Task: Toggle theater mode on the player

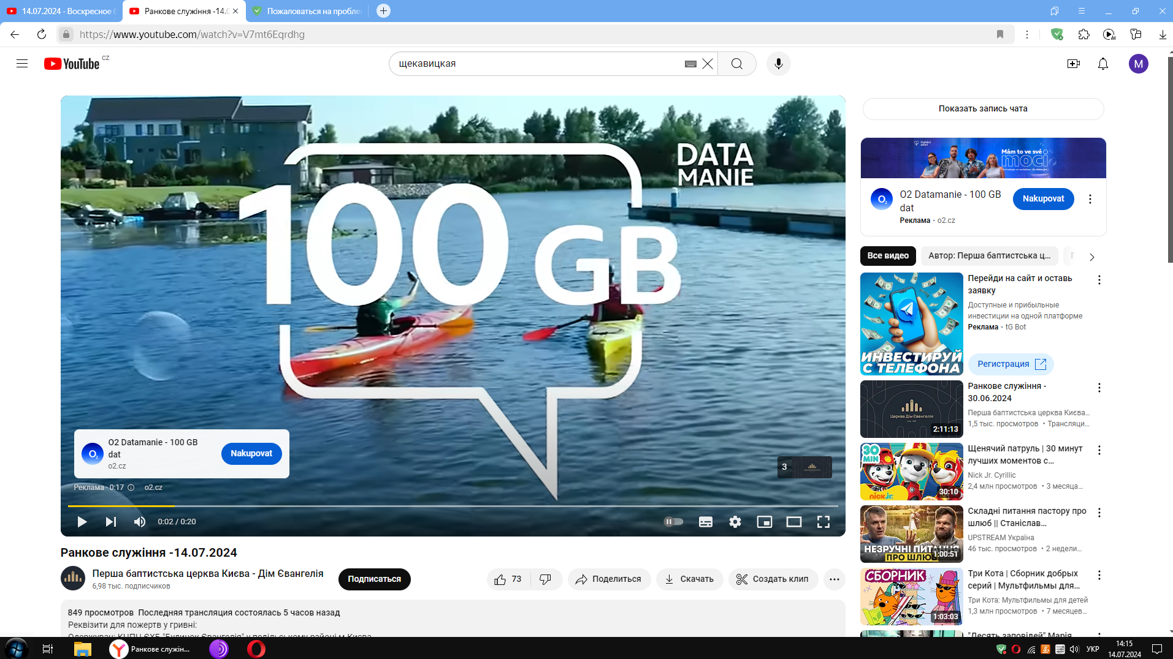Action: 794,521
